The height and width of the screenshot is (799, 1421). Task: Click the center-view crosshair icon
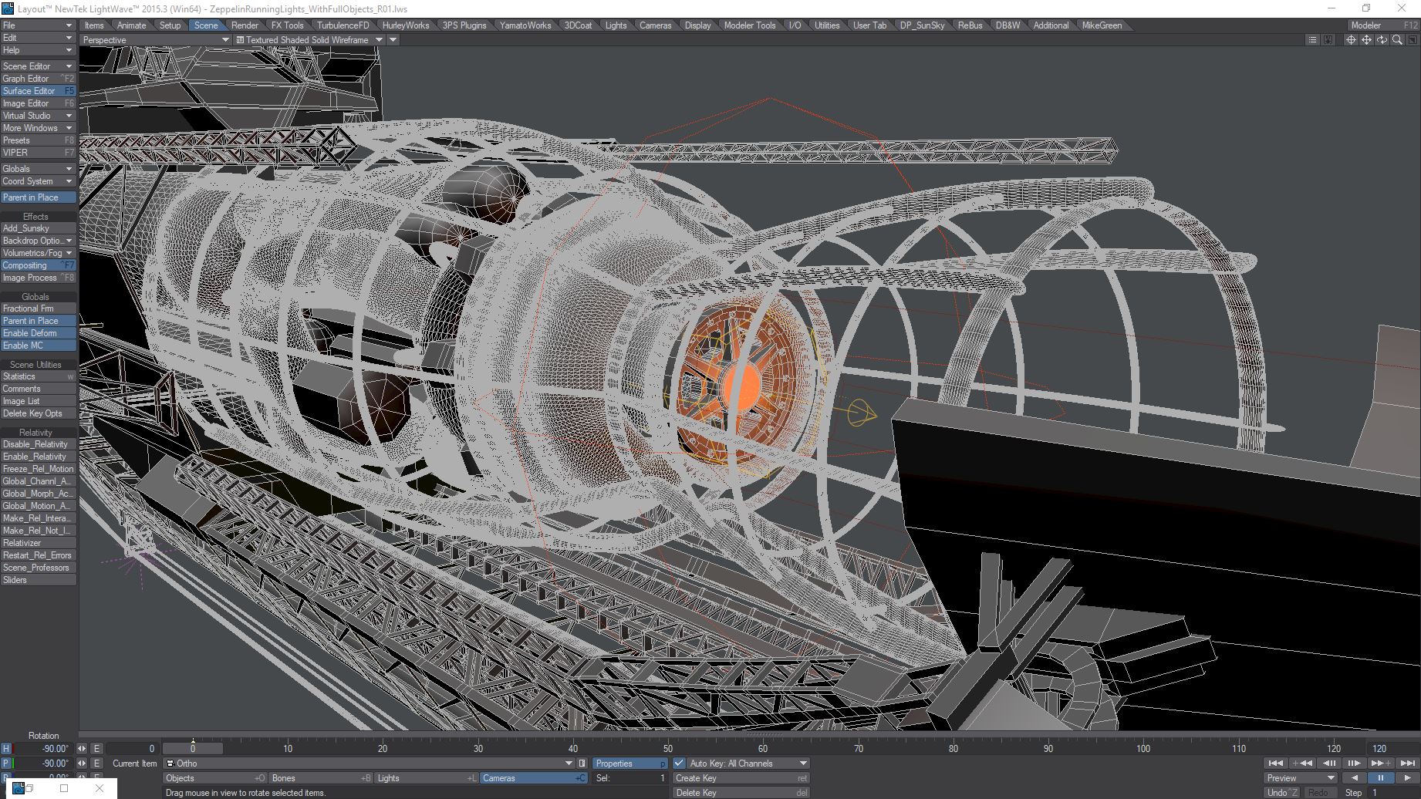[1351, 40]
